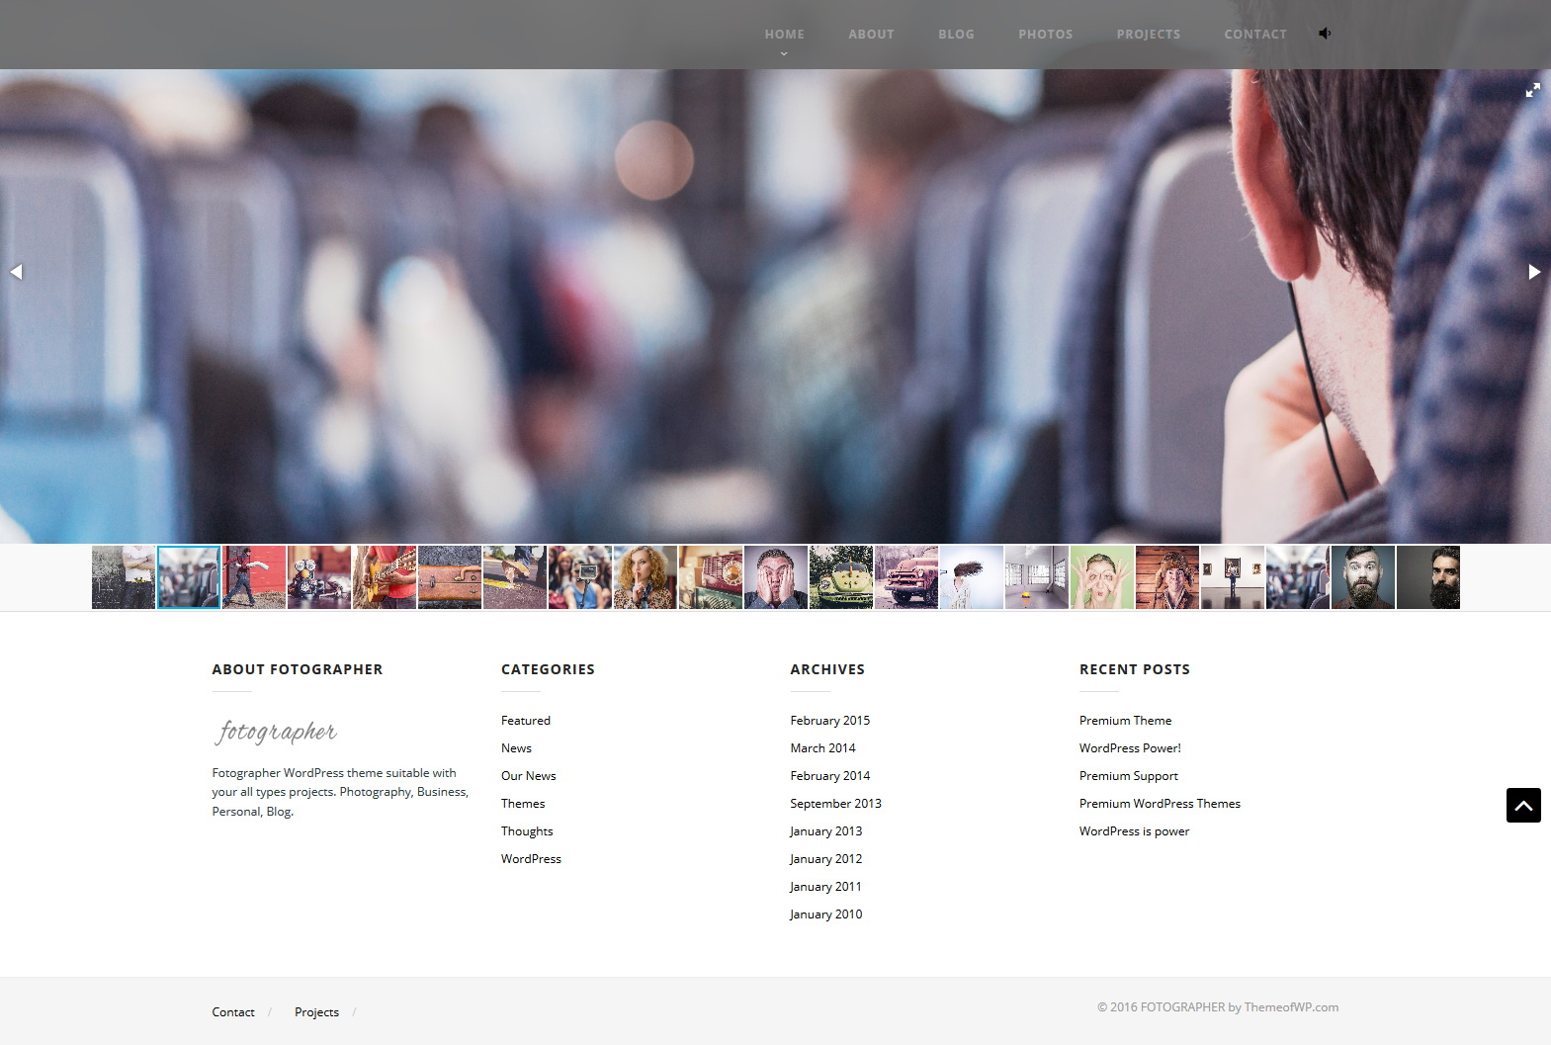Choose thumbnail of man walking past red wall

click(x=254, y=577)
